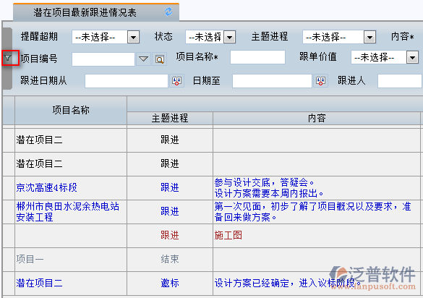Screen dimensions: 423x298
Task: Click the project number search magnifier icon
Action: (160, 59)
